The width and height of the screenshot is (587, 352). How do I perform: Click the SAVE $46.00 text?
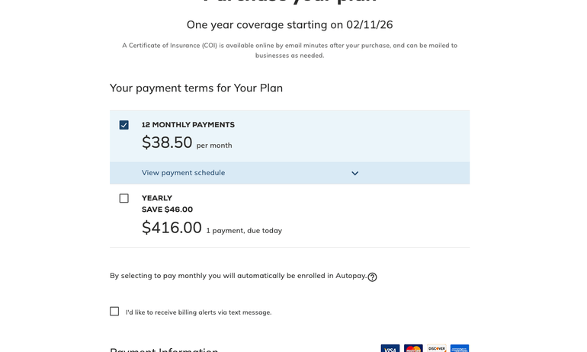[167, 210]
